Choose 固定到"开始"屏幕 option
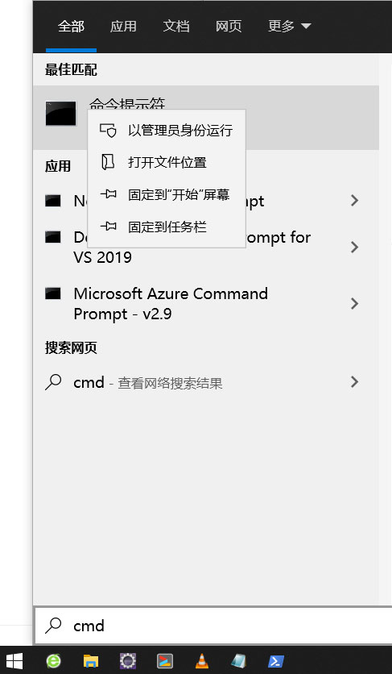The image size is (392, 674). pyautogui.click(x=167, y=195)
